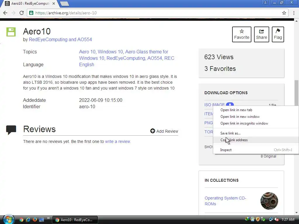This screenshot has height=224, width=299.
Task: Click the scrollbar up arrow
Action: 296,21
